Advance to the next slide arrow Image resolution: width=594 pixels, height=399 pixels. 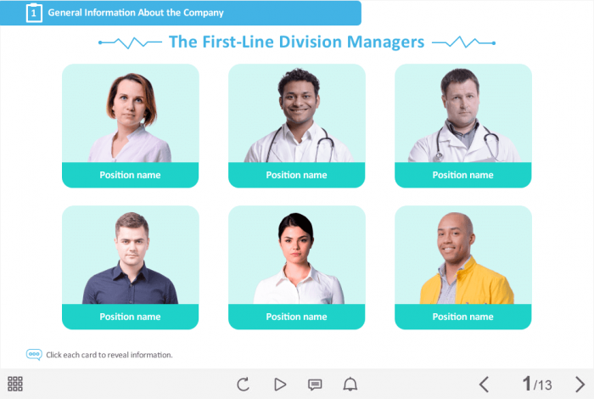[580, 385]
